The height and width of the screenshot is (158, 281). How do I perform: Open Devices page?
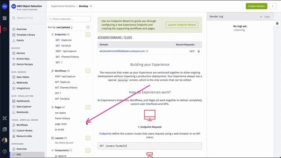21,53
